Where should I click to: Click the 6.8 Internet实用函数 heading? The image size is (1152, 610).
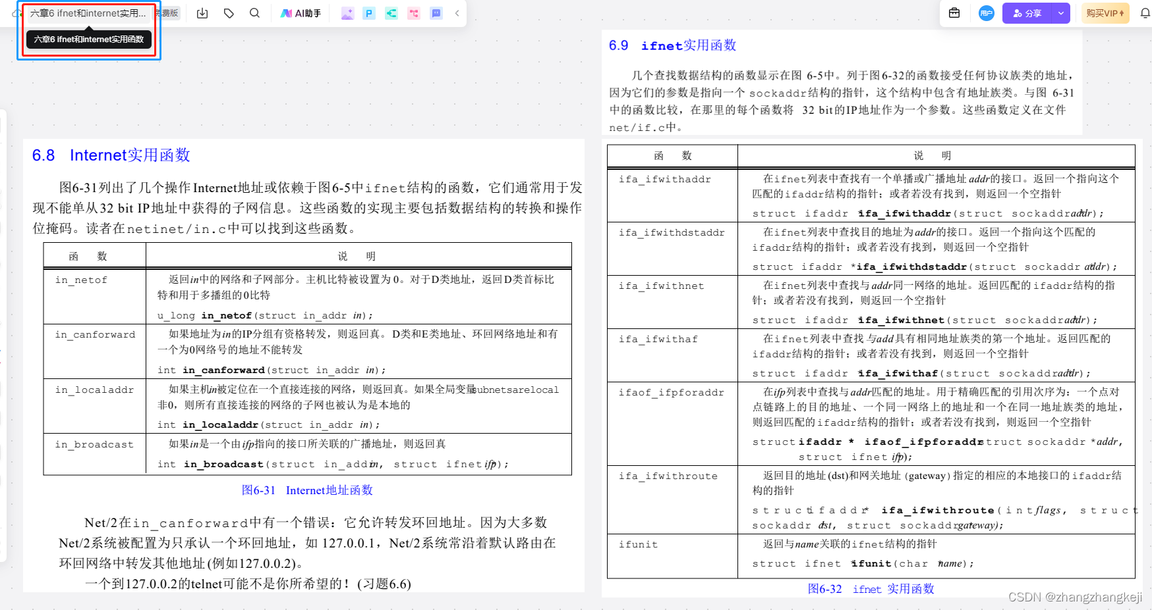tap(111, 155)
